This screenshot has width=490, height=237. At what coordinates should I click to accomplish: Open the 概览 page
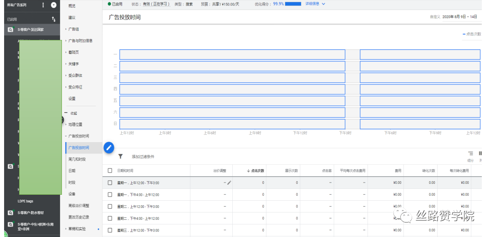72,6
